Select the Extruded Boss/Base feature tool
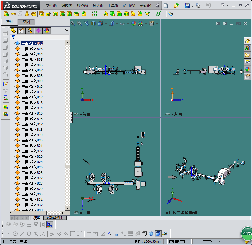Screen dimensions: 252x245 coord(6,14)
